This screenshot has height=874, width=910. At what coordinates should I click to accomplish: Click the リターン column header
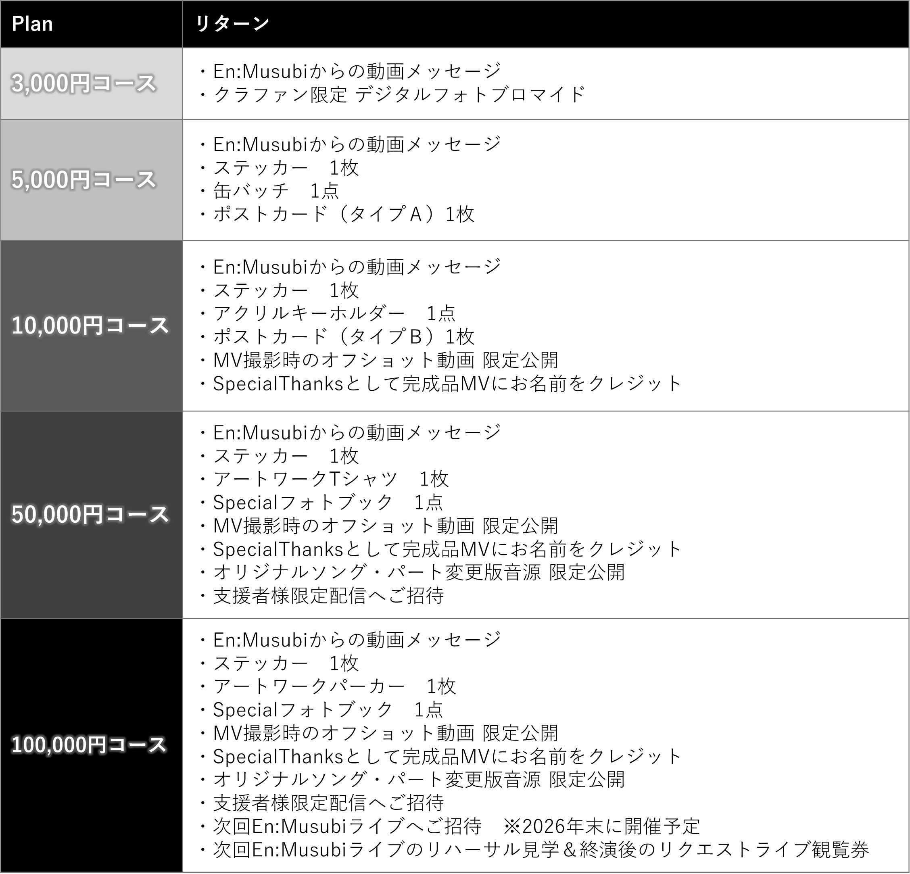tap(232, 24)
